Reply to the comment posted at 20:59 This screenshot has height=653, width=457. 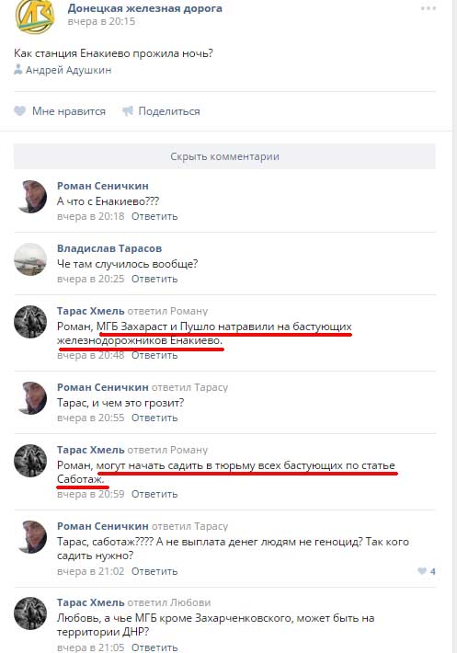pyautogui.click(x=154, y=494)
